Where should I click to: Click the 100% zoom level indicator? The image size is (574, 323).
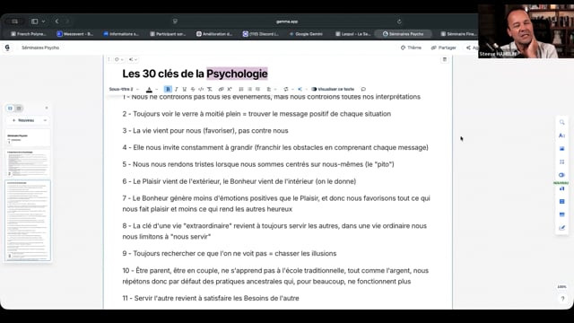(562, 287)
